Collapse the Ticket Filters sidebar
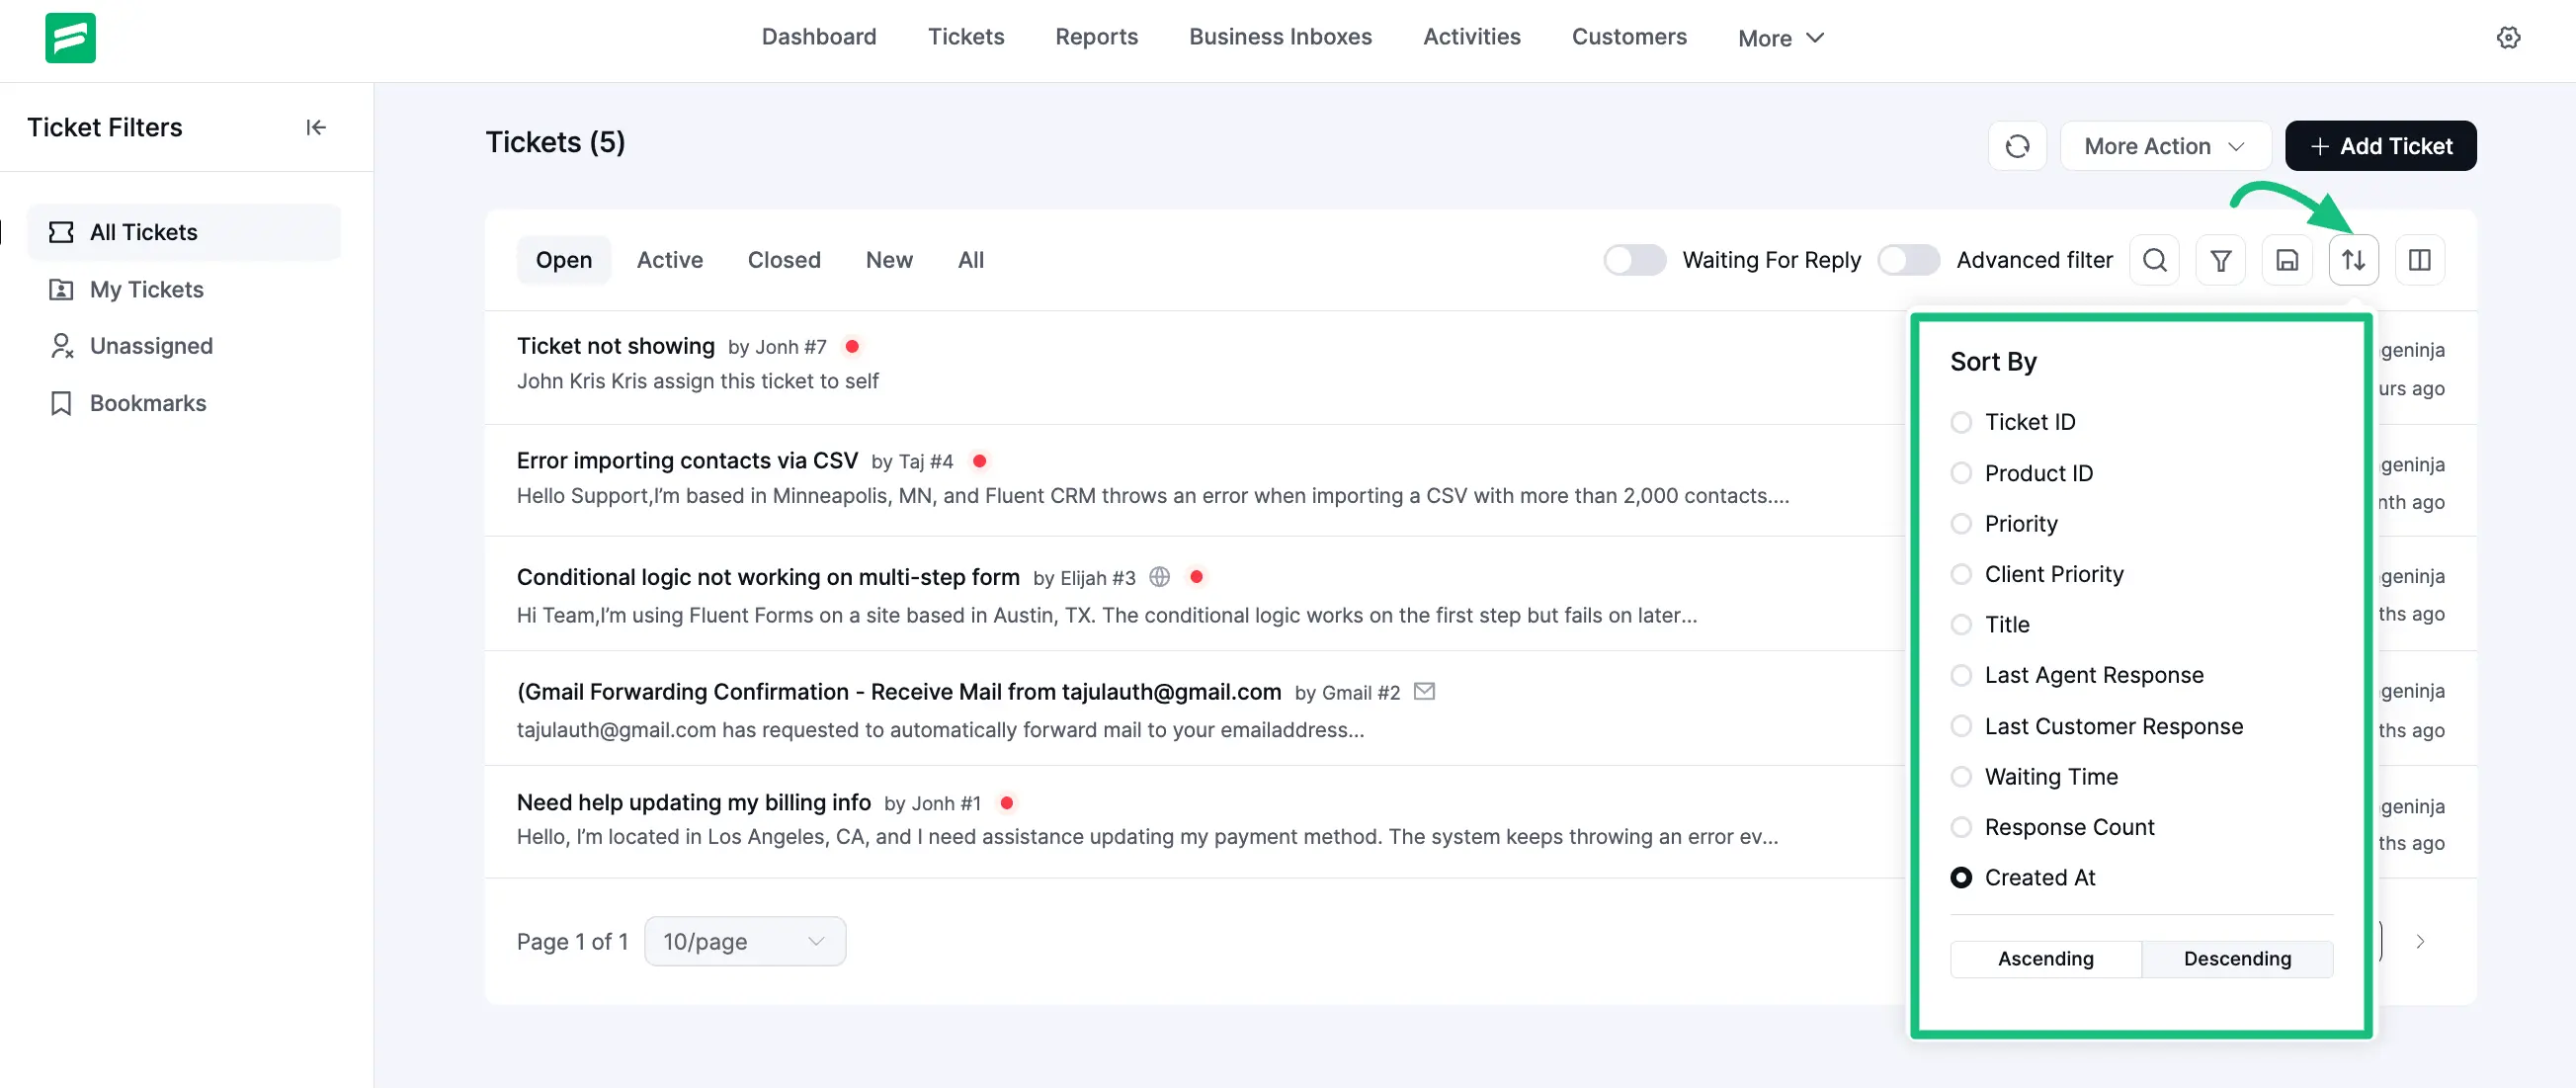The height and width of the screenshot is (1088, 2576). [x=316, y=127]
